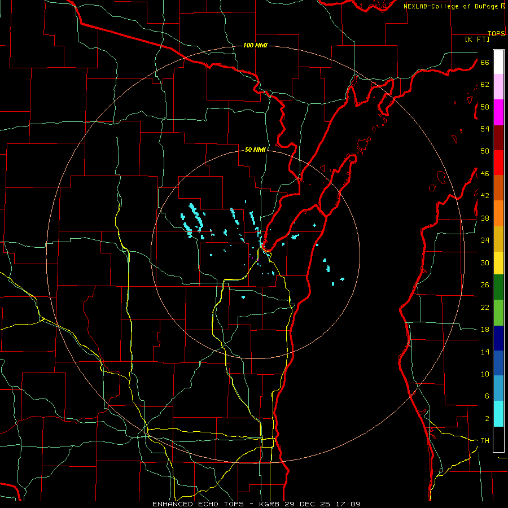Click the 66 legend value
The image size is (508, 508).
click(485, 63)
